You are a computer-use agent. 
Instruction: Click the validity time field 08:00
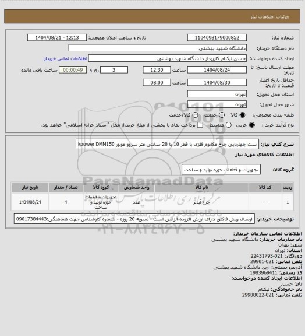(157, 82)
